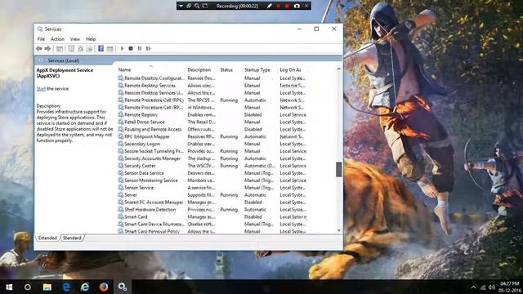This screenshot has width=523, height=294.
Task: Switch to the Extended tab
Action: pos(47,238)
